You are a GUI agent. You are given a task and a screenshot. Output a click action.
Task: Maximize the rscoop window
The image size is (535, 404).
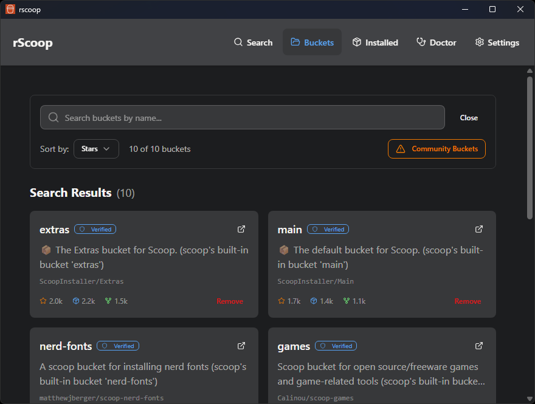492,9
